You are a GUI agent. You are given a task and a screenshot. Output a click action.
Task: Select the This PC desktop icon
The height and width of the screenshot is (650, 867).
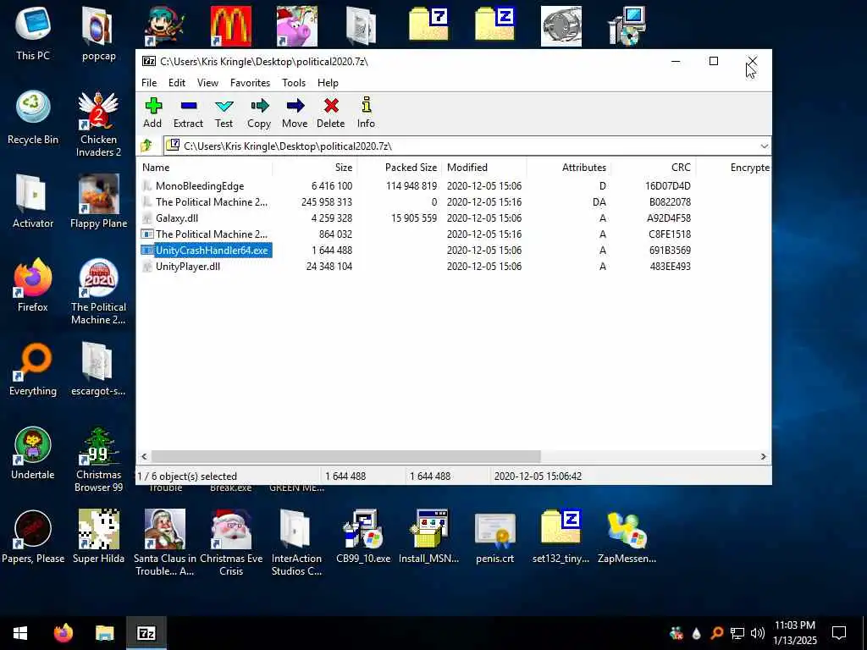[x=33, y=34]
